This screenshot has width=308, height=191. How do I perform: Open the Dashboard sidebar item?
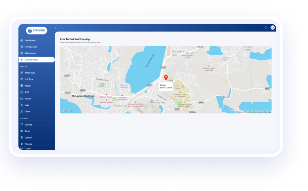tap(30, 40)
